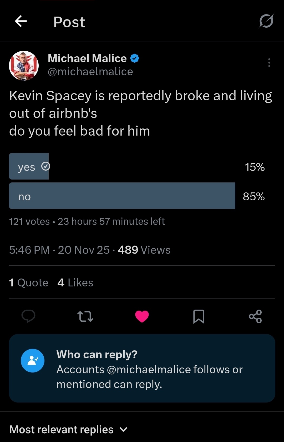Tap the 489 Views count
Screen dimensions: 284x442
tap(144, 250)
